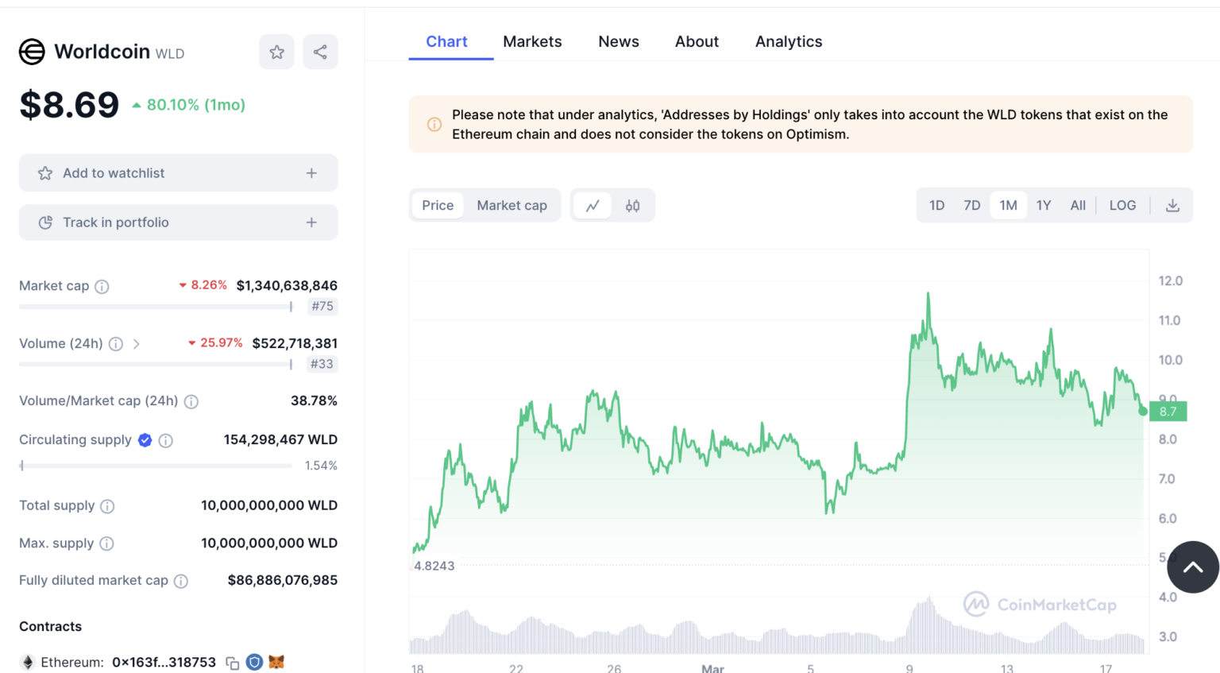The width and height of the screenshot is (1220, 673).
Task: Toggle the LOG scale option
Action: pos(1122,206)
